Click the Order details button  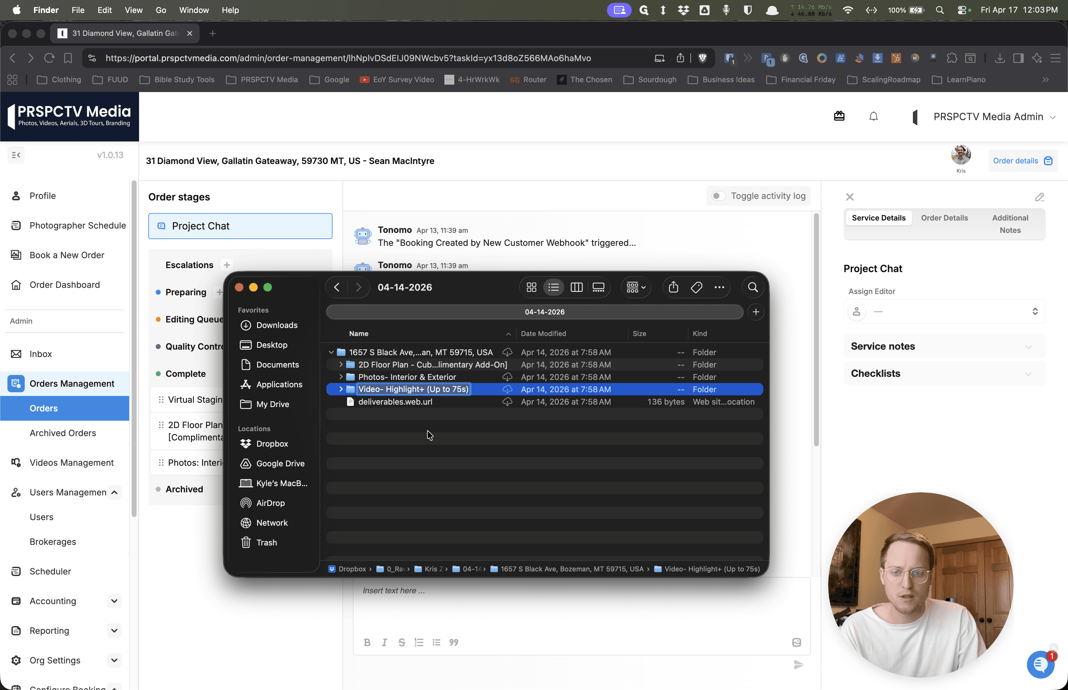1022,161
